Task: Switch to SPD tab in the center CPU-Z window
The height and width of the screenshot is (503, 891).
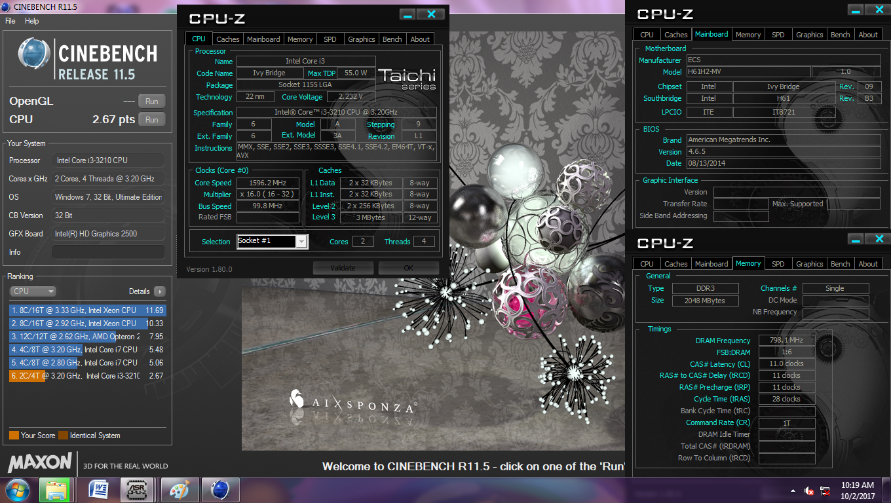Action: coord(330,39)
